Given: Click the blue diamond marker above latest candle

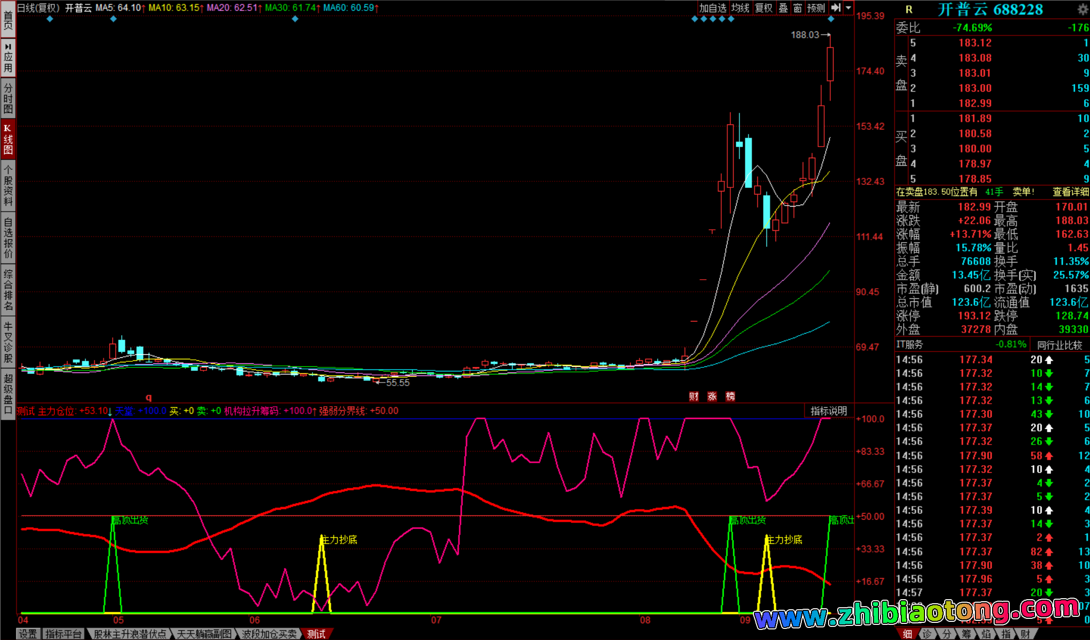Looking at the screenshot, I should tap(831, 19).
